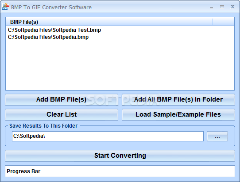Open folder browser with the ... button
The height and width of the screenshot is (182, 240).
pyautogui.click(x=217, y=136)
